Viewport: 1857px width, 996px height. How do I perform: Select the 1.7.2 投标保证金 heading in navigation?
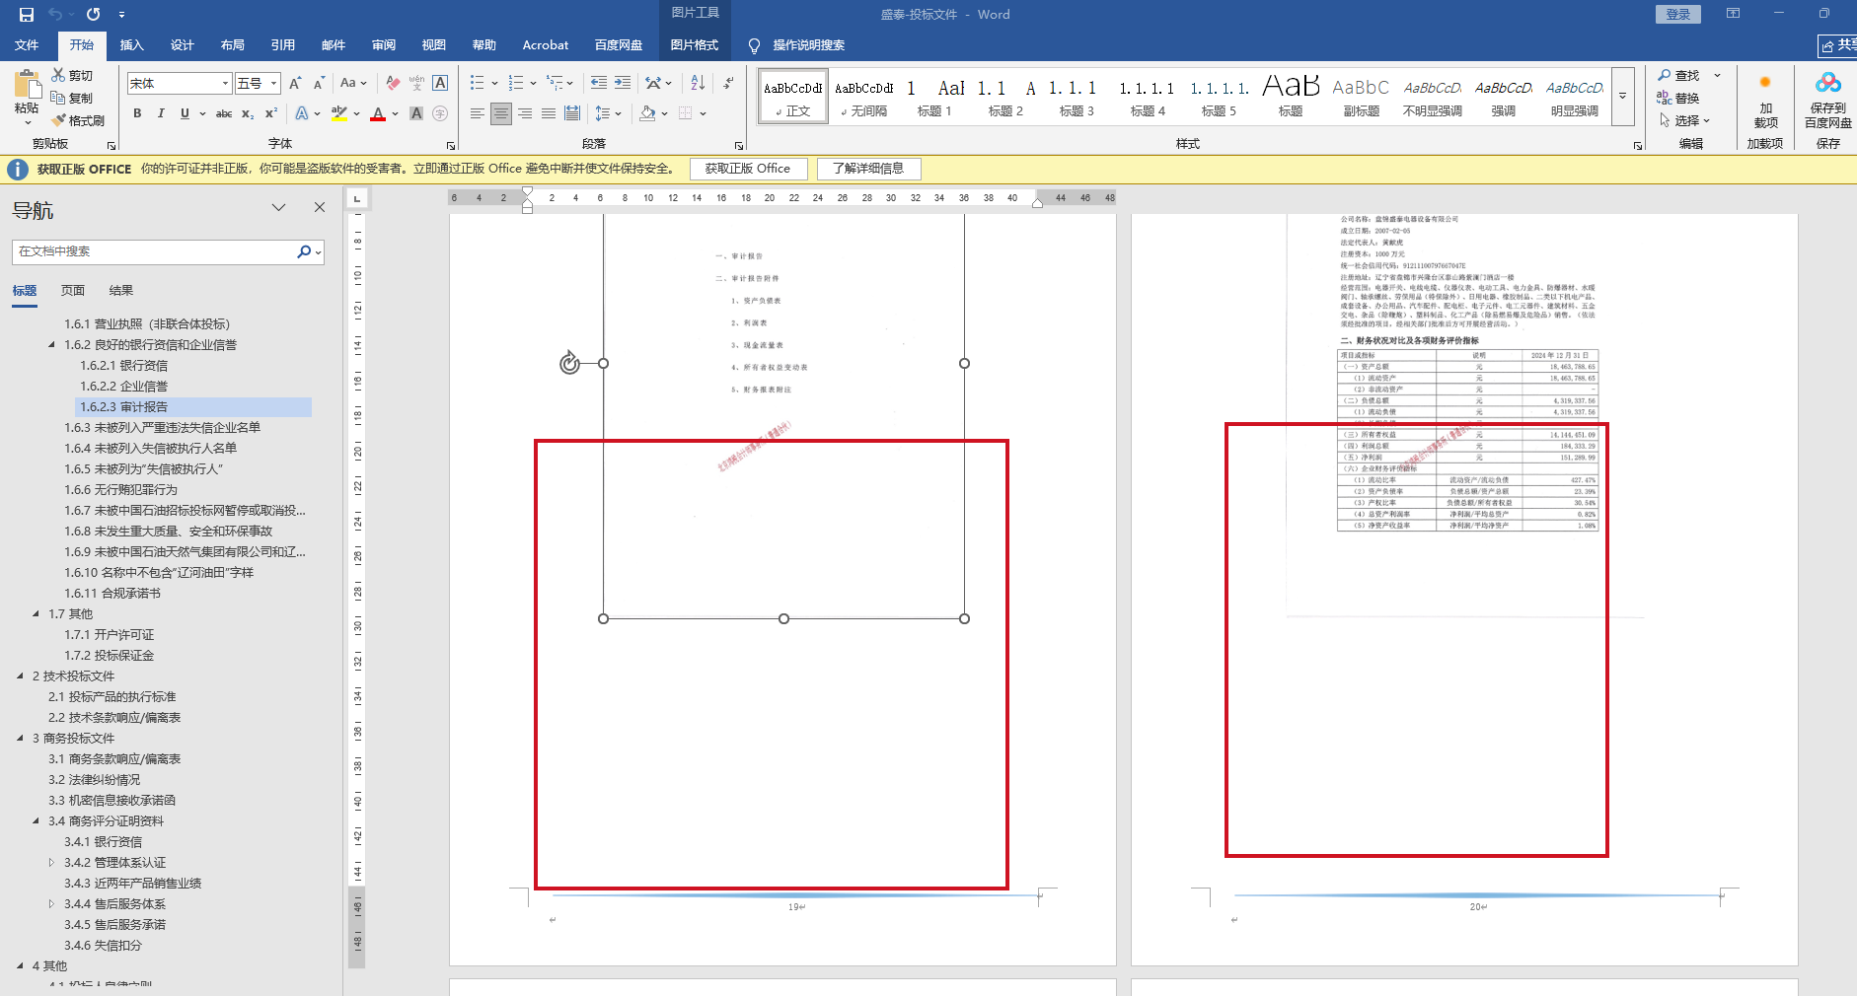pyautogui.click(x=110, y=655)
